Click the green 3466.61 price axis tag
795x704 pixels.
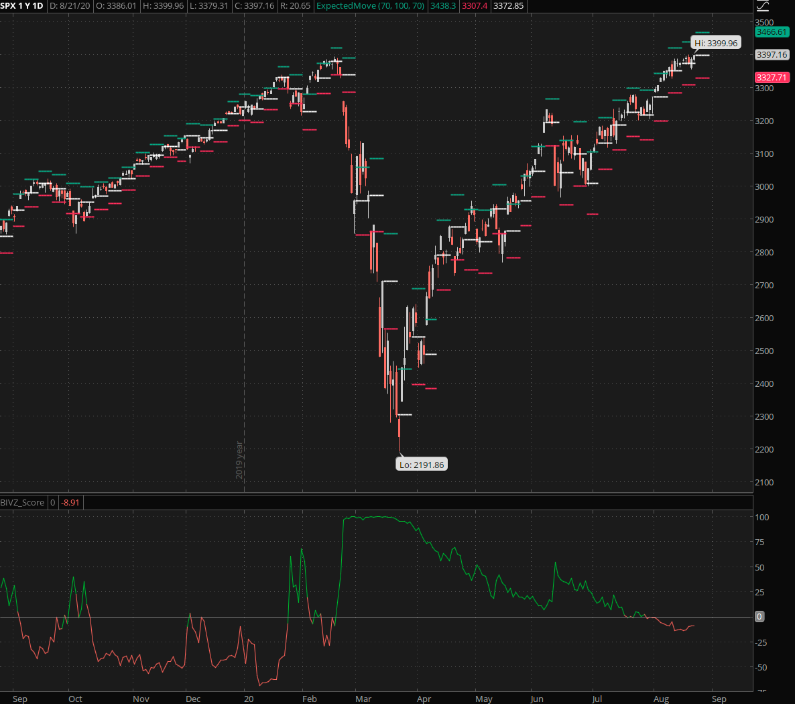772,32
